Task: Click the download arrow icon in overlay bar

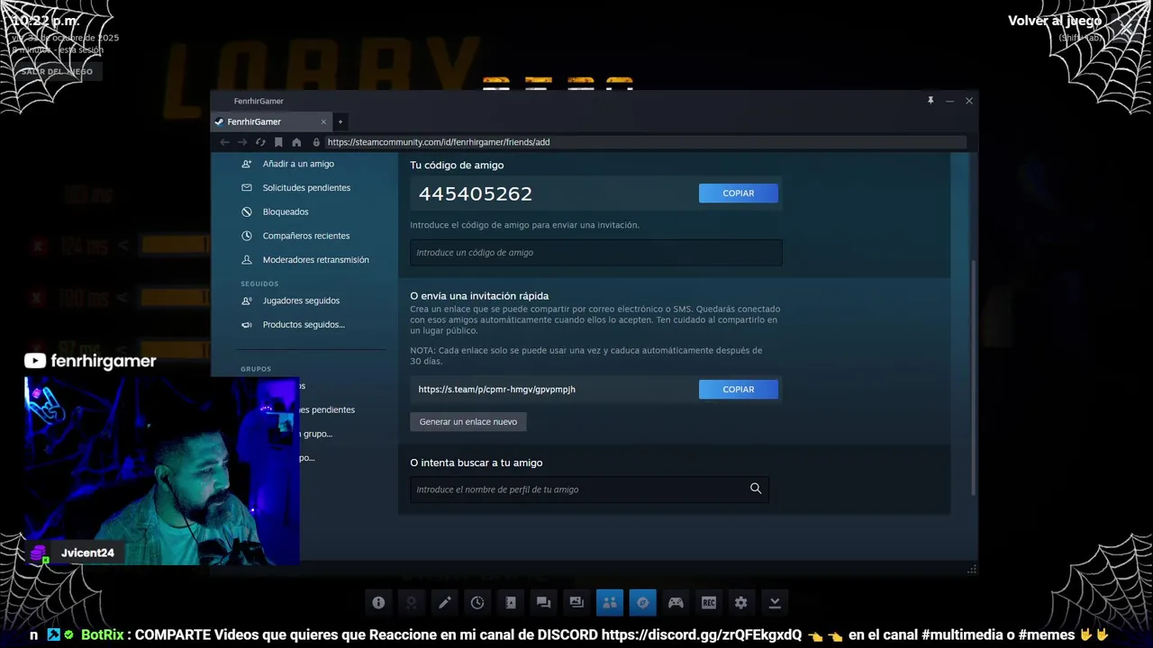Action: tap(775, 603)
